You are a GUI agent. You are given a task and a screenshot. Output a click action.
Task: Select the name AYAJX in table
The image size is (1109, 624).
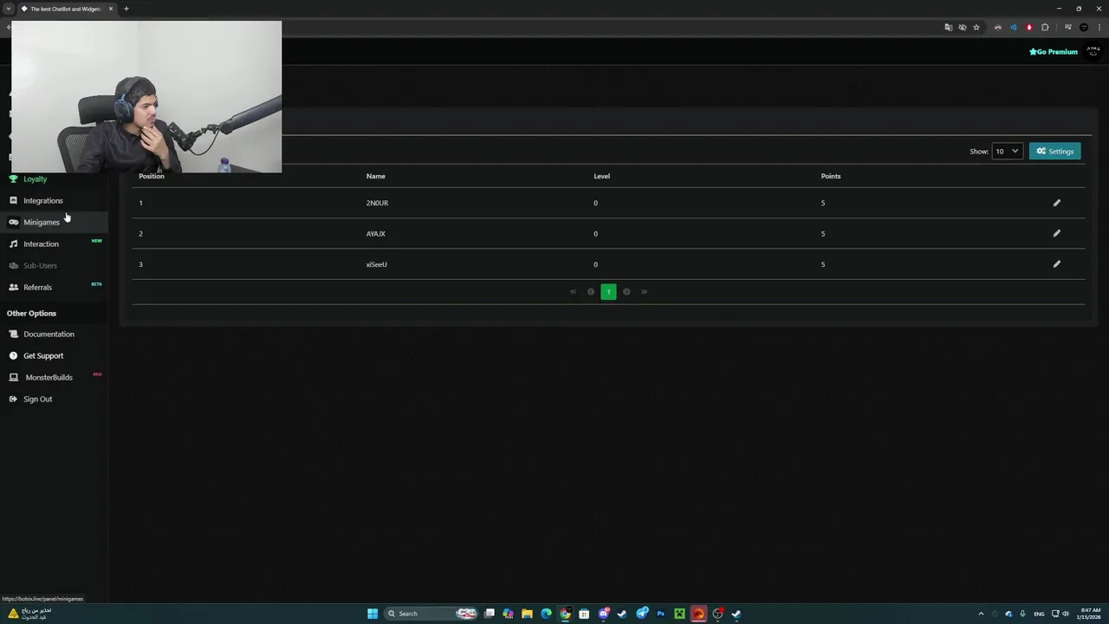[375, 233]
